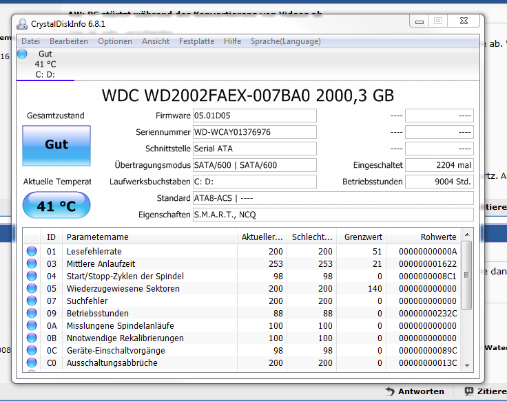Select Start/Stopp-Zyklen der Spindel text
The width and height of the screenshot is (507, 401).
[125, 276]
